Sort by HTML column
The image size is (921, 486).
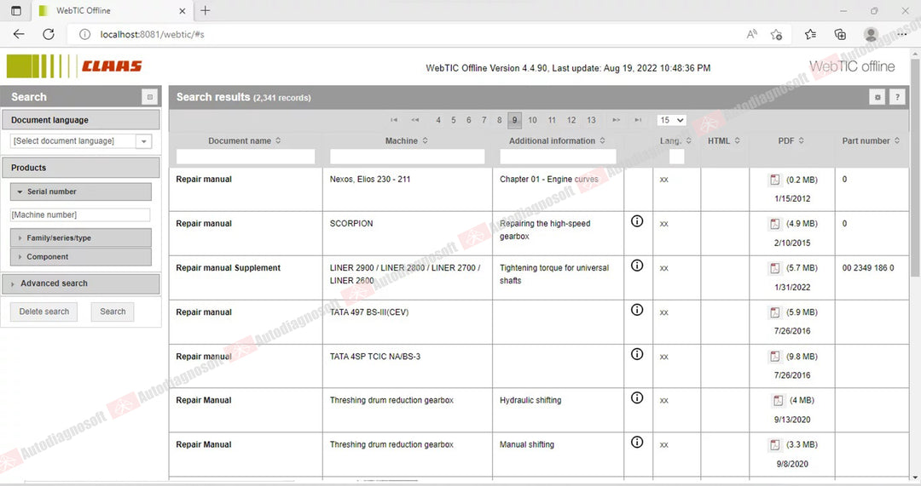click(737, 140)
